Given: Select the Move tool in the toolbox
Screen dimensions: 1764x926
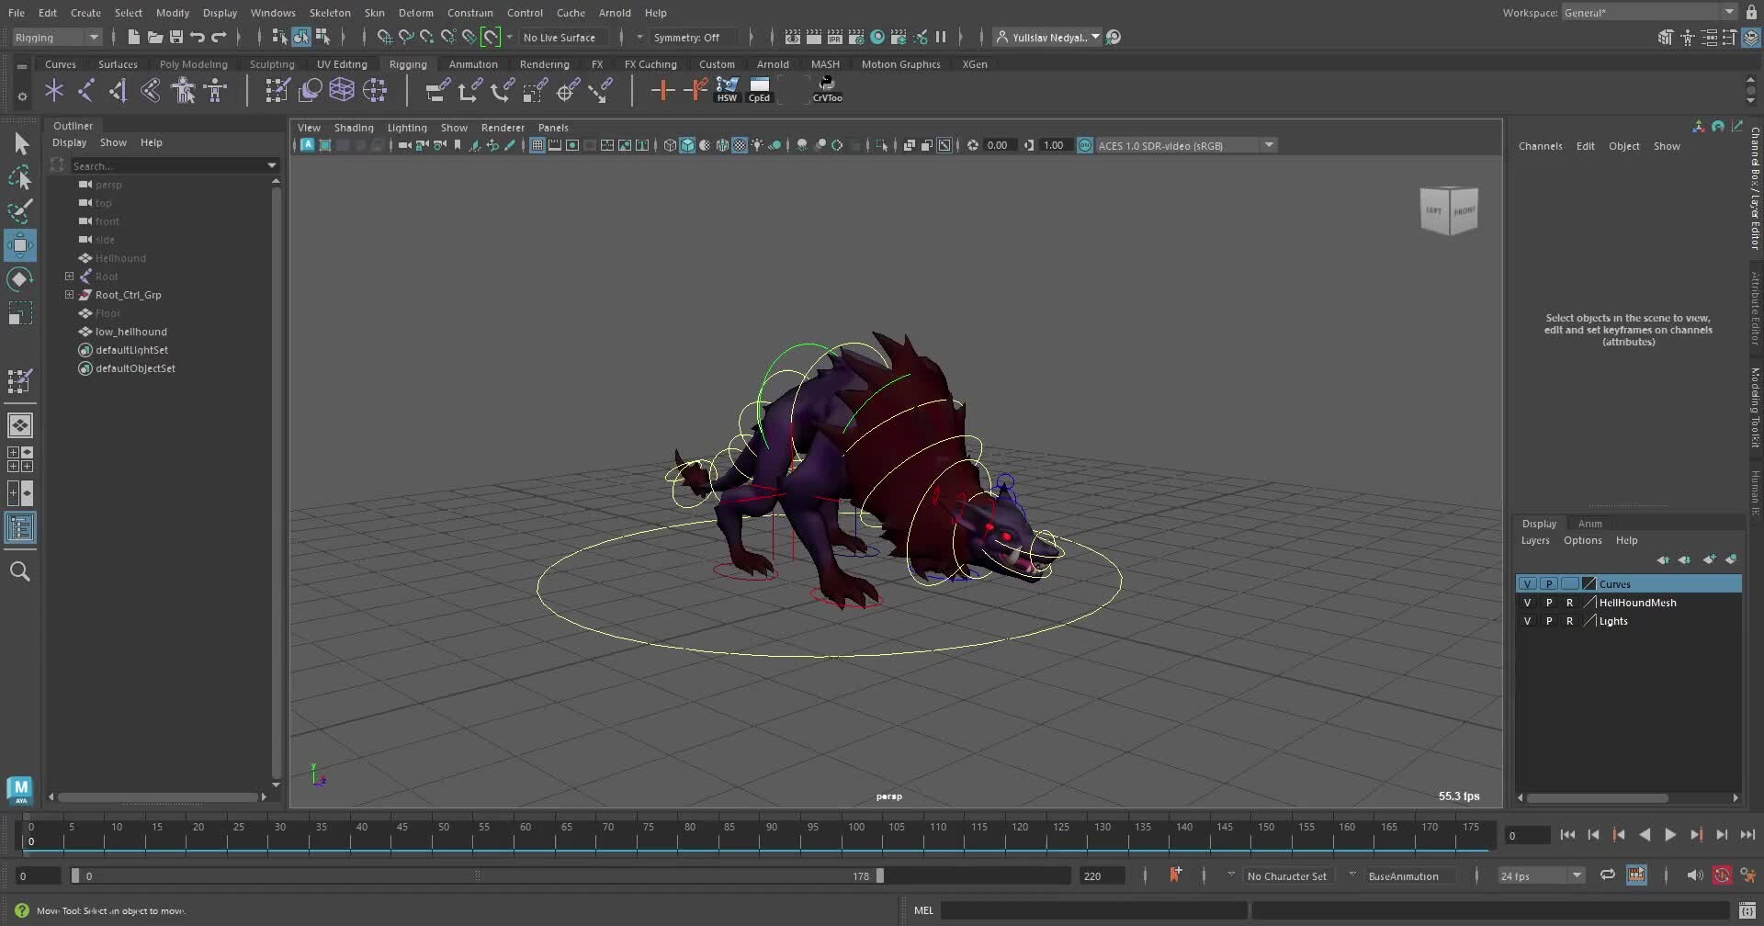Looking at the screenshot, I should 20,245.
